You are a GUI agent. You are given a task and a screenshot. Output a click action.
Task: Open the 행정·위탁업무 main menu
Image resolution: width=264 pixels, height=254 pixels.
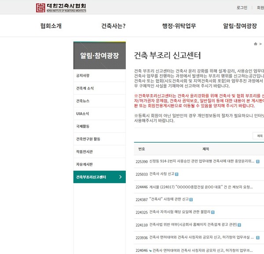pyautogui.click(x=179, y=26)
